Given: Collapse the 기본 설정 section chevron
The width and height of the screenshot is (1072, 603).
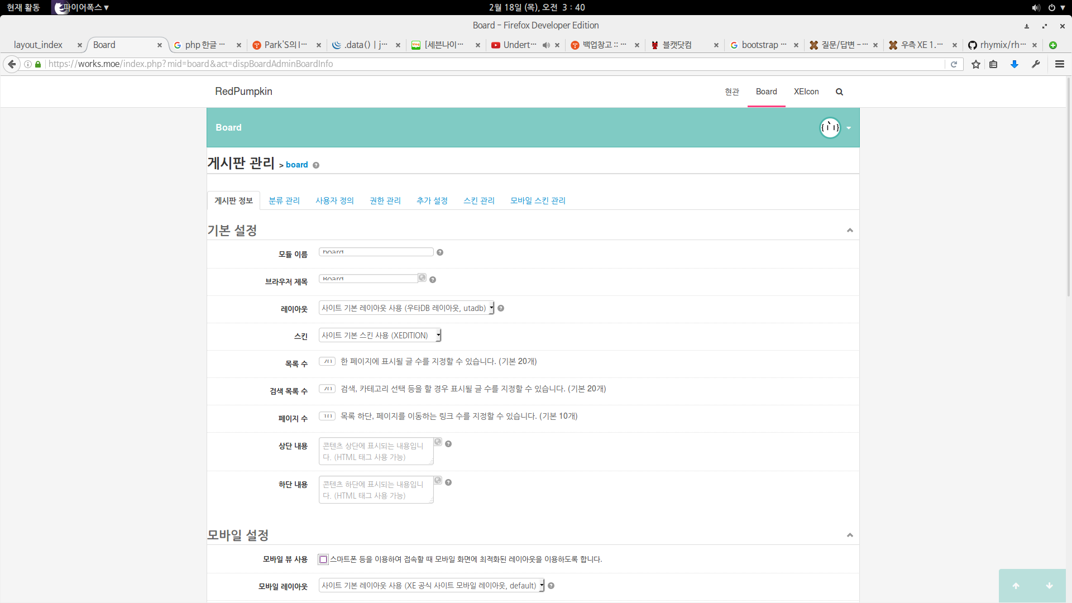Looking at the screenshot, I should (850, 229).
